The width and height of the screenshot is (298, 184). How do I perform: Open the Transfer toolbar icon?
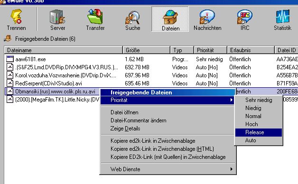[95, 17]
